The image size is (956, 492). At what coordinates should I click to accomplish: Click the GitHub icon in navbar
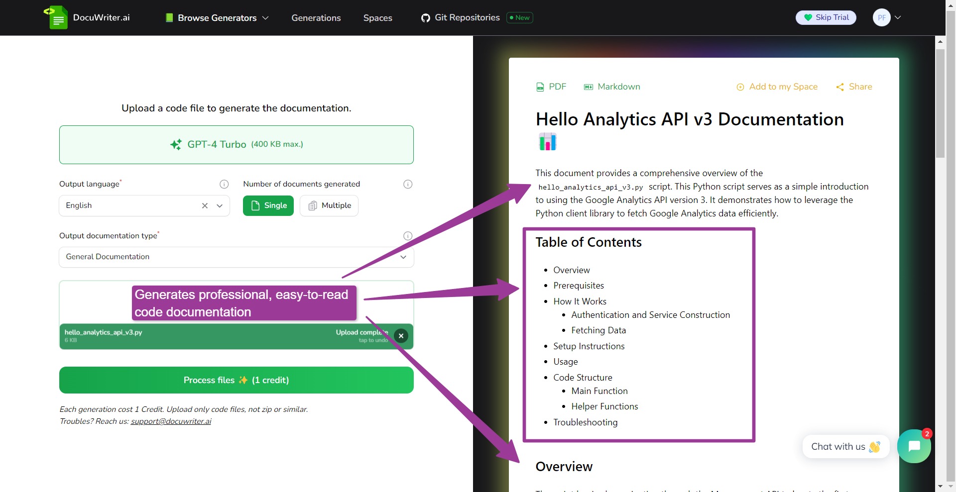426,18
